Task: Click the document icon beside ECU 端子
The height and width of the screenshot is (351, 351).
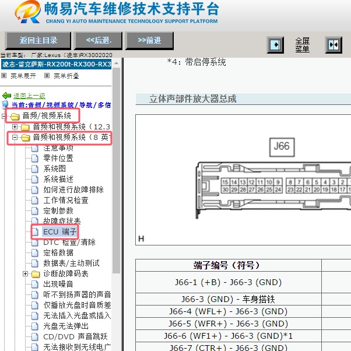Action: [x=35, y=232]
